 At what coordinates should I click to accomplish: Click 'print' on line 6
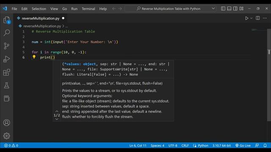45,57
